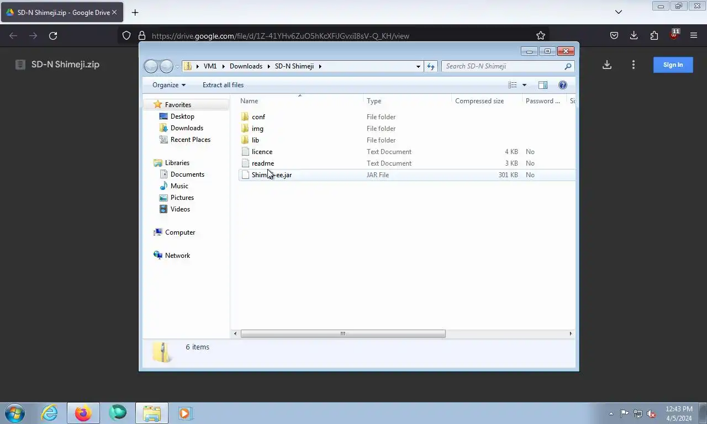Screen dimensions: 707x424
Task: Click Extract all files
Action: pos(223,85)
